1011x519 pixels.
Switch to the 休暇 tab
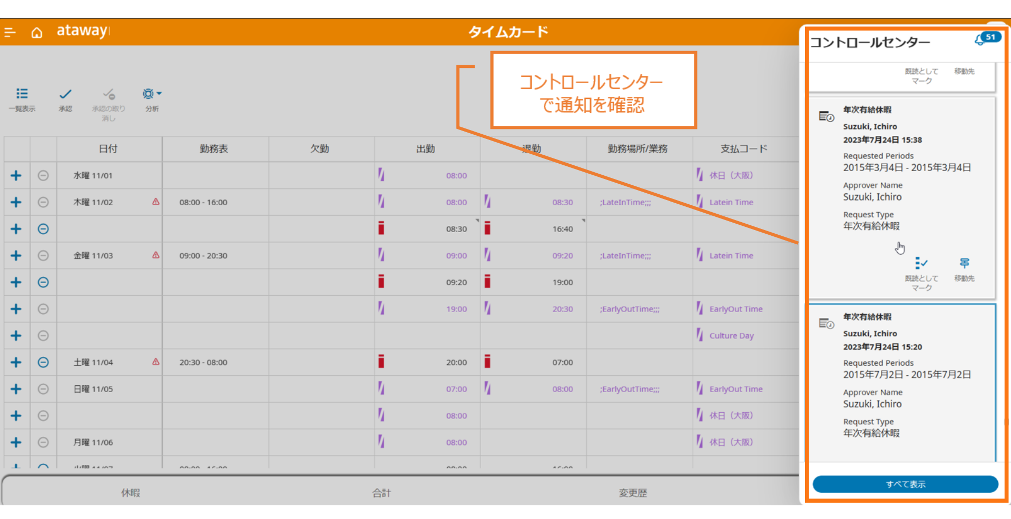click(x=131, y=493)
